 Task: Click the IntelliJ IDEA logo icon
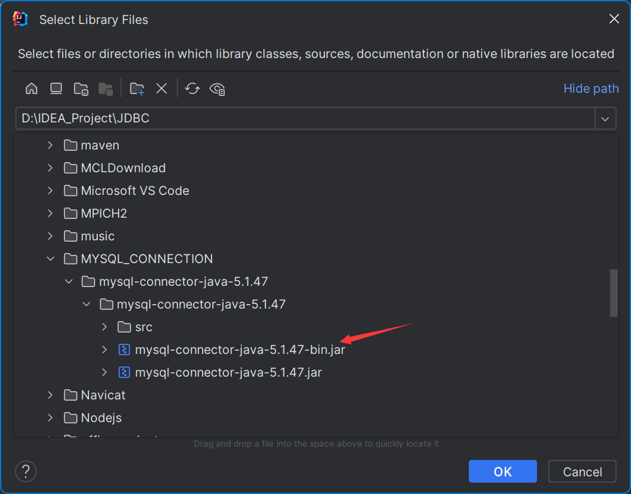(x=20, y=19)
